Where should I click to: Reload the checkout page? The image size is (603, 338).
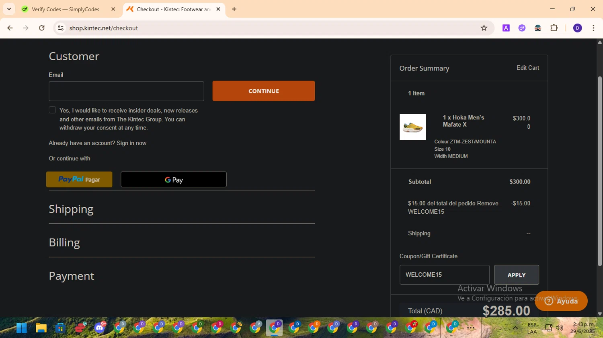click(42, 28)
